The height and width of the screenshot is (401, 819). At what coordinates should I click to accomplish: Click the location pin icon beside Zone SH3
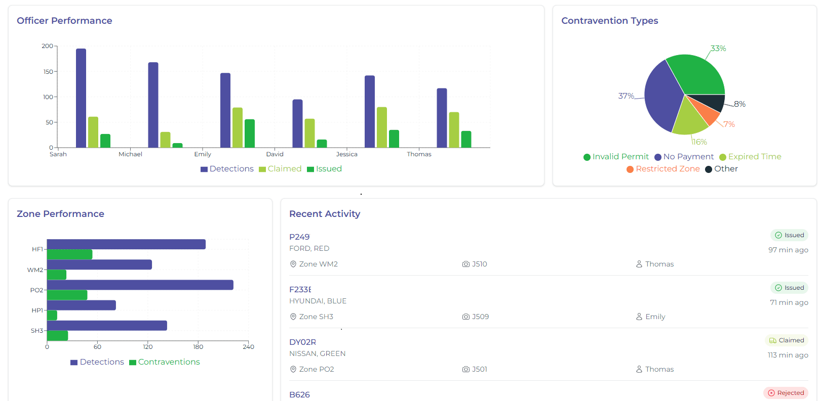(x=293, y=317)
